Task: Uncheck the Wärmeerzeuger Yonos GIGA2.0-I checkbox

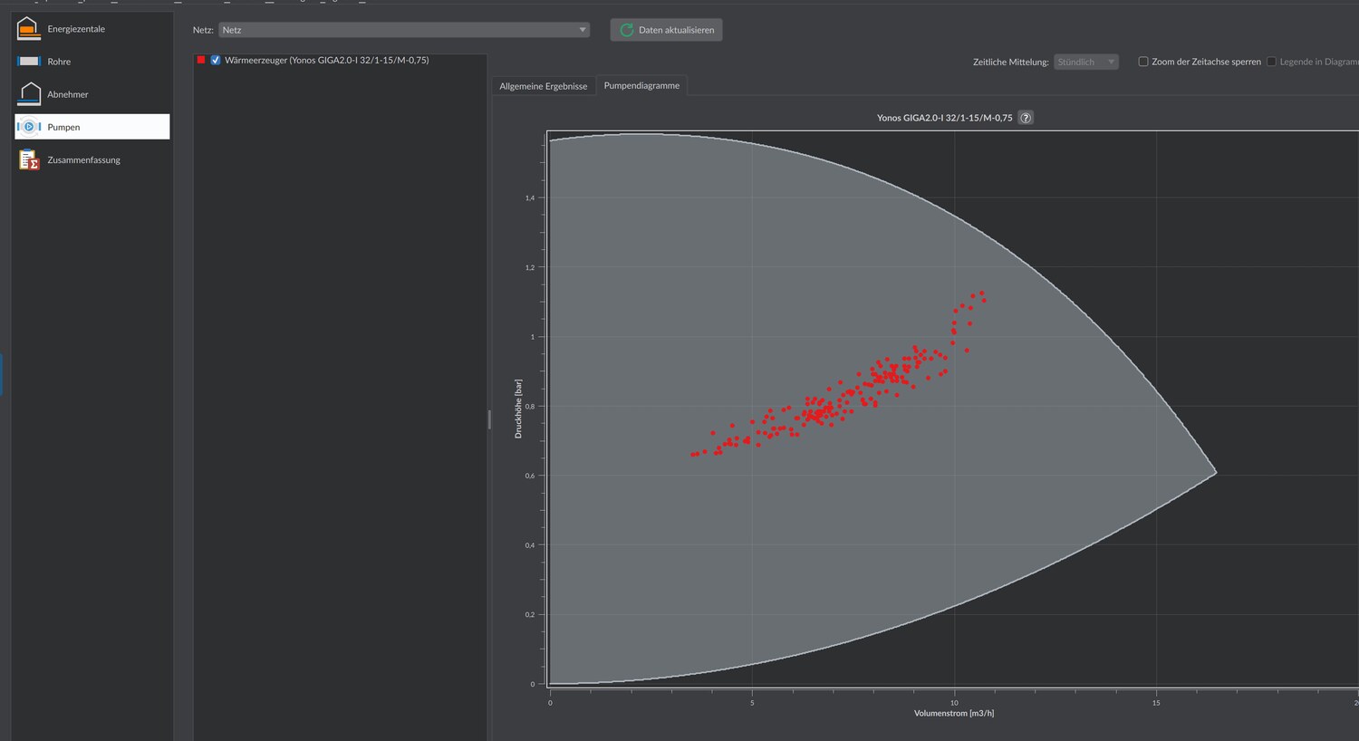Action: point(216,60)
